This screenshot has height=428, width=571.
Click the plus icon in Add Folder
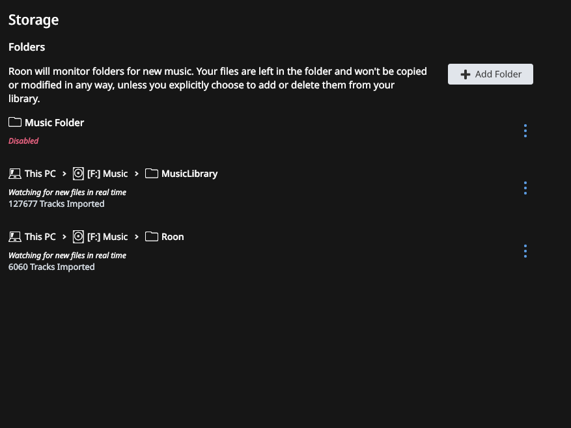(465, 75)
